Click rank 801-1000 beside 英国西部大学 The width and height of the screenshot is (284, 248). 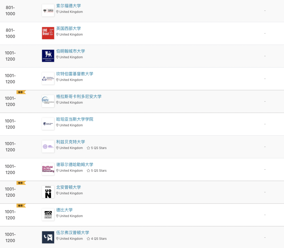10,33
